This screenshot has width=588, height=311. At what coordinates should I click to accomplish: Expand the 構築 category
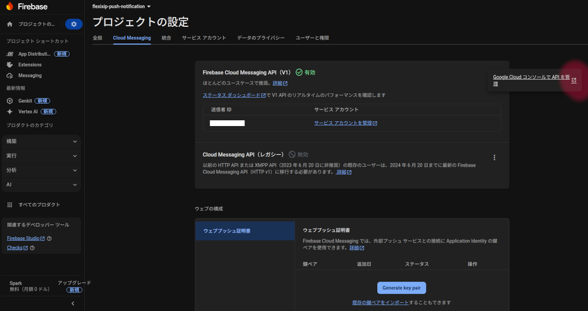(41, 141)
